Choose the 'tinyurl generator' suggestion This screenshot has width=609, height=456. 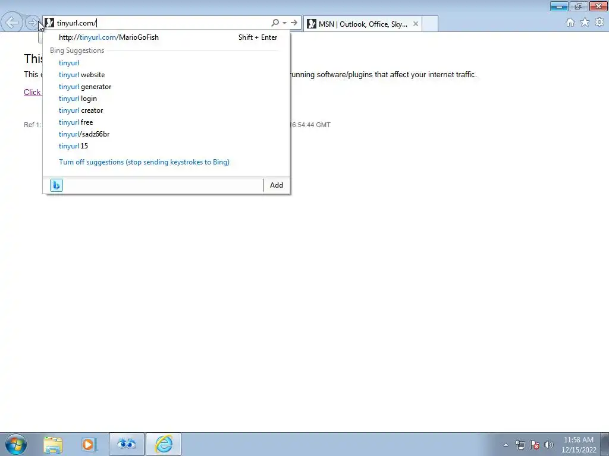pos(167,87)
